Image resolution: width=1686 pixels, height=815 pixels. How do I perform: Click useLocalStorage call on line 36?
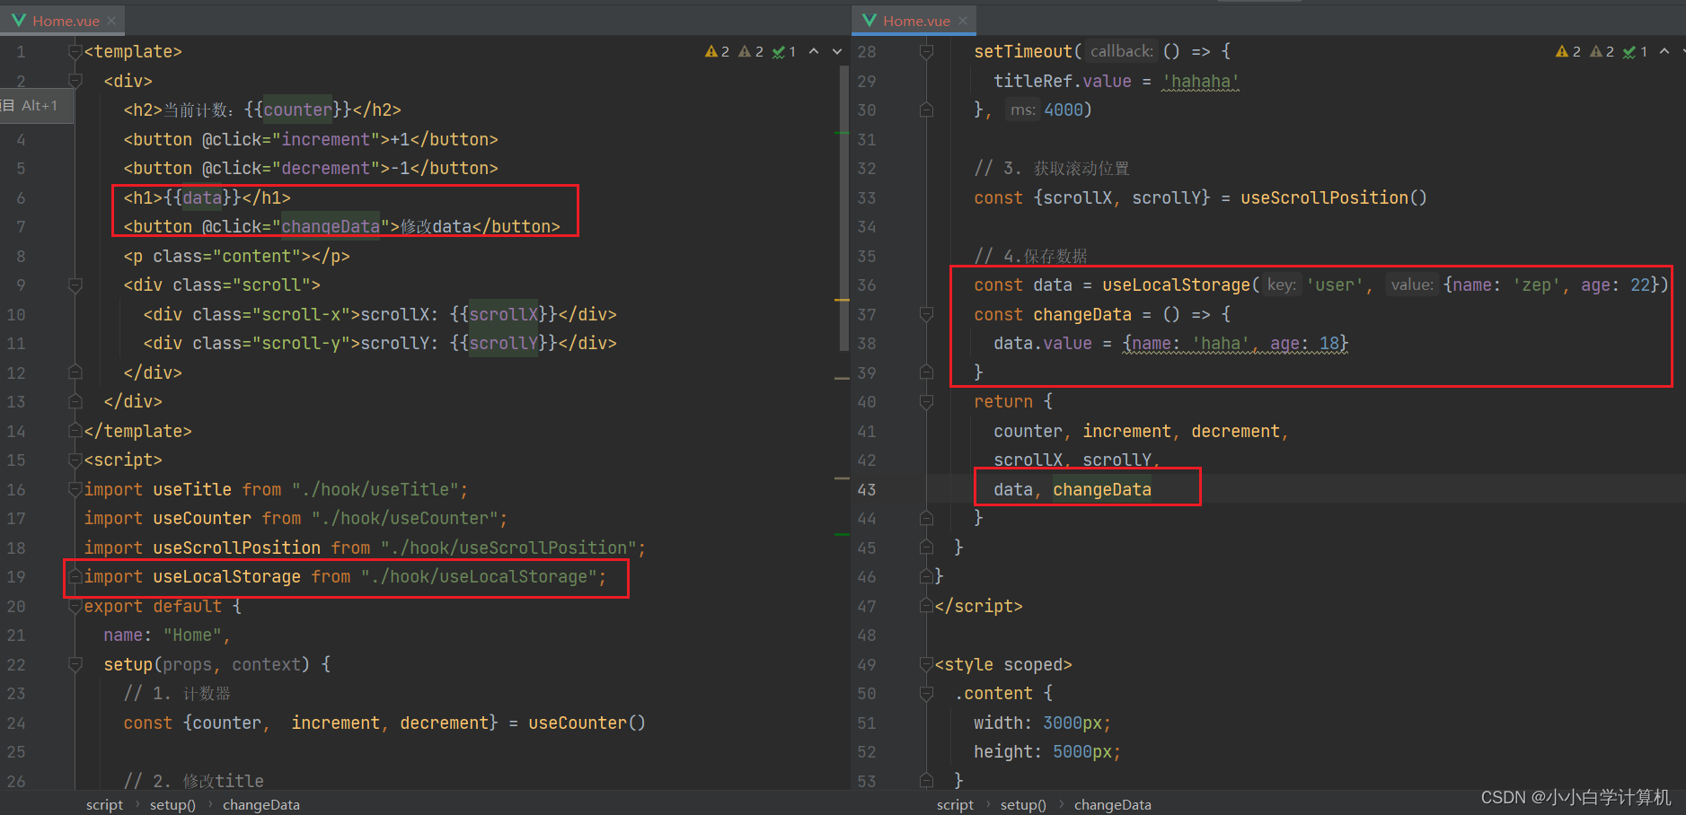click(1176, 285)
